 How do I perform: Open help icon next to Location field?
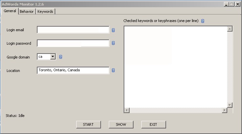tap(113, 70)
